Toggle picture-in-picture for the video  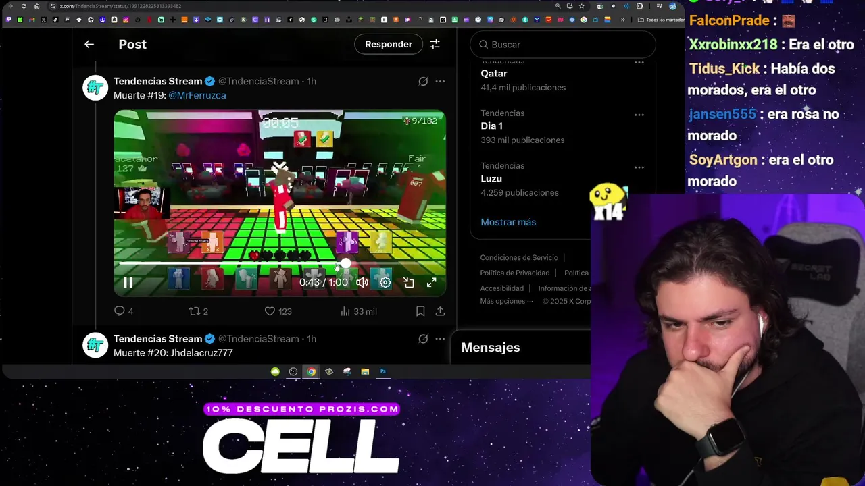pos(409,282)
